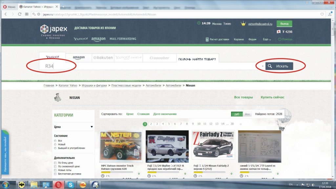
Task: Check the Бесплатная доставка checkbox
Action: coord(55,174)
